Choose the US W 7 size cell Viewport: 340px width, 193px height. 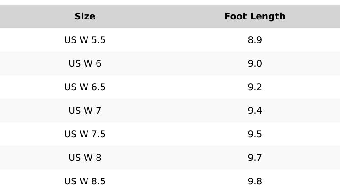pos(85,111)
